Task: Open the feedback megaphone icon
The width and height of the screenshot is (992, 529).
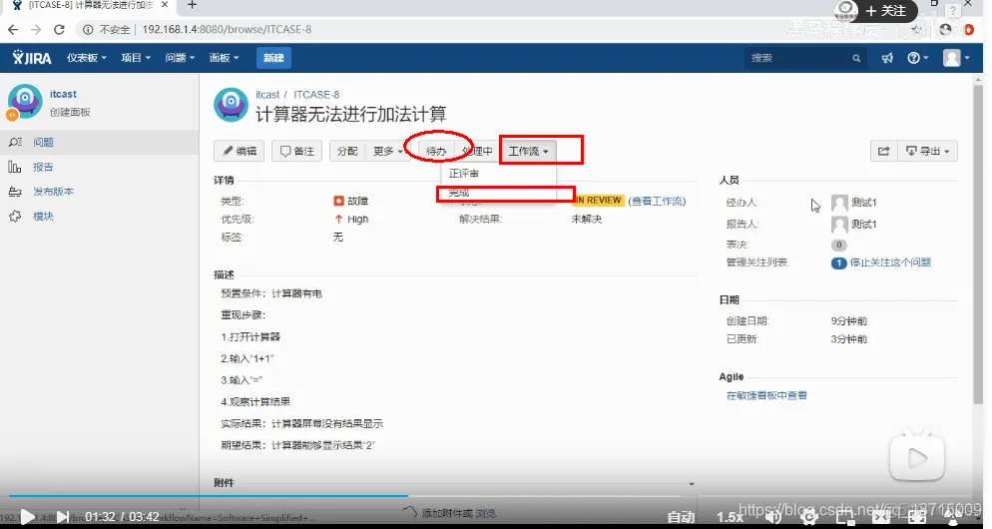Action: pyautogui.click(x=887, y=58)
